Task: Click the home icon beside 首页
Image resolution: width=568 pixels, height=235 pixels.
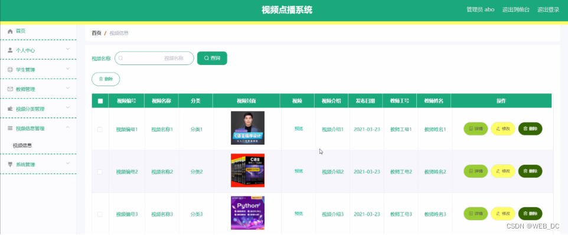Action: (x=10, y=31)
